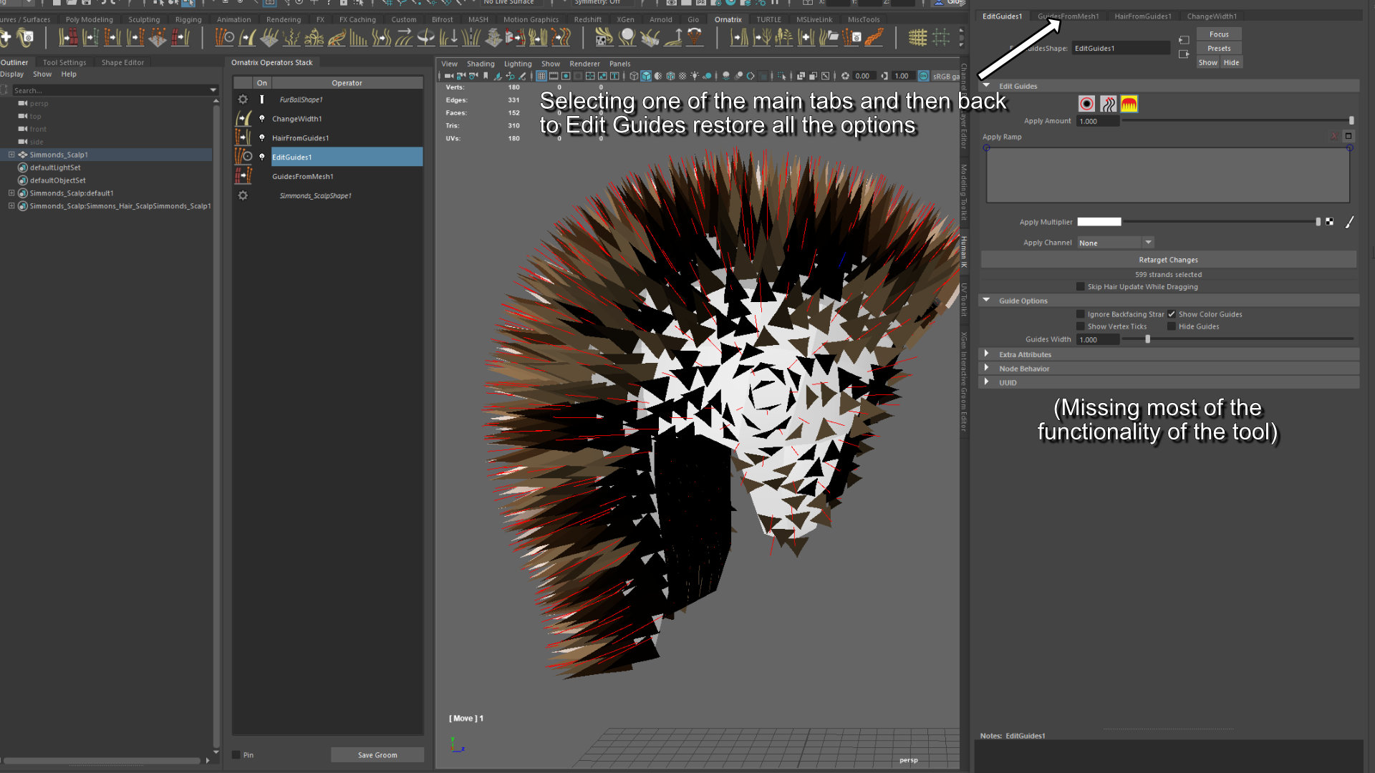Open the Ornatrix shelf tab
This screenshot has width=1375, height=773.
click(728, 19)
